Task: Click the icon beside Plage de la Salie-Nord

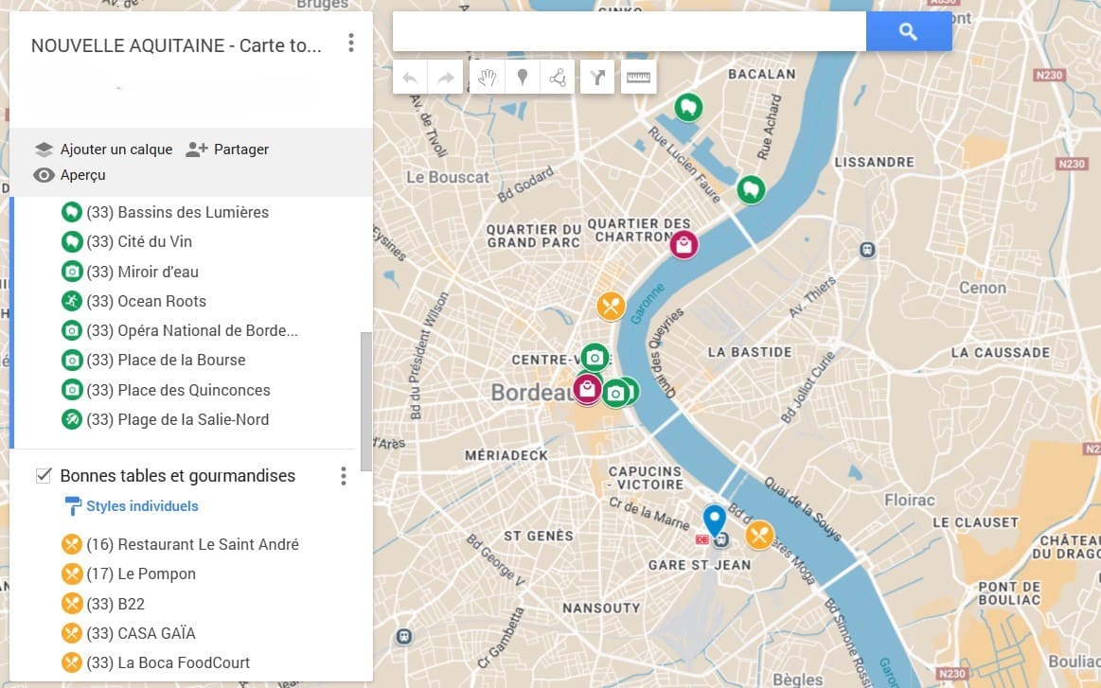Action: coord(72,420)
